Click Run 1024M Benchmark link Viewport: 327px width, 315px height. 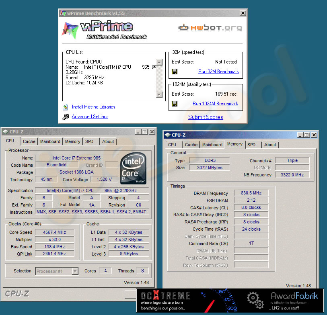click(x=215, y=104)
